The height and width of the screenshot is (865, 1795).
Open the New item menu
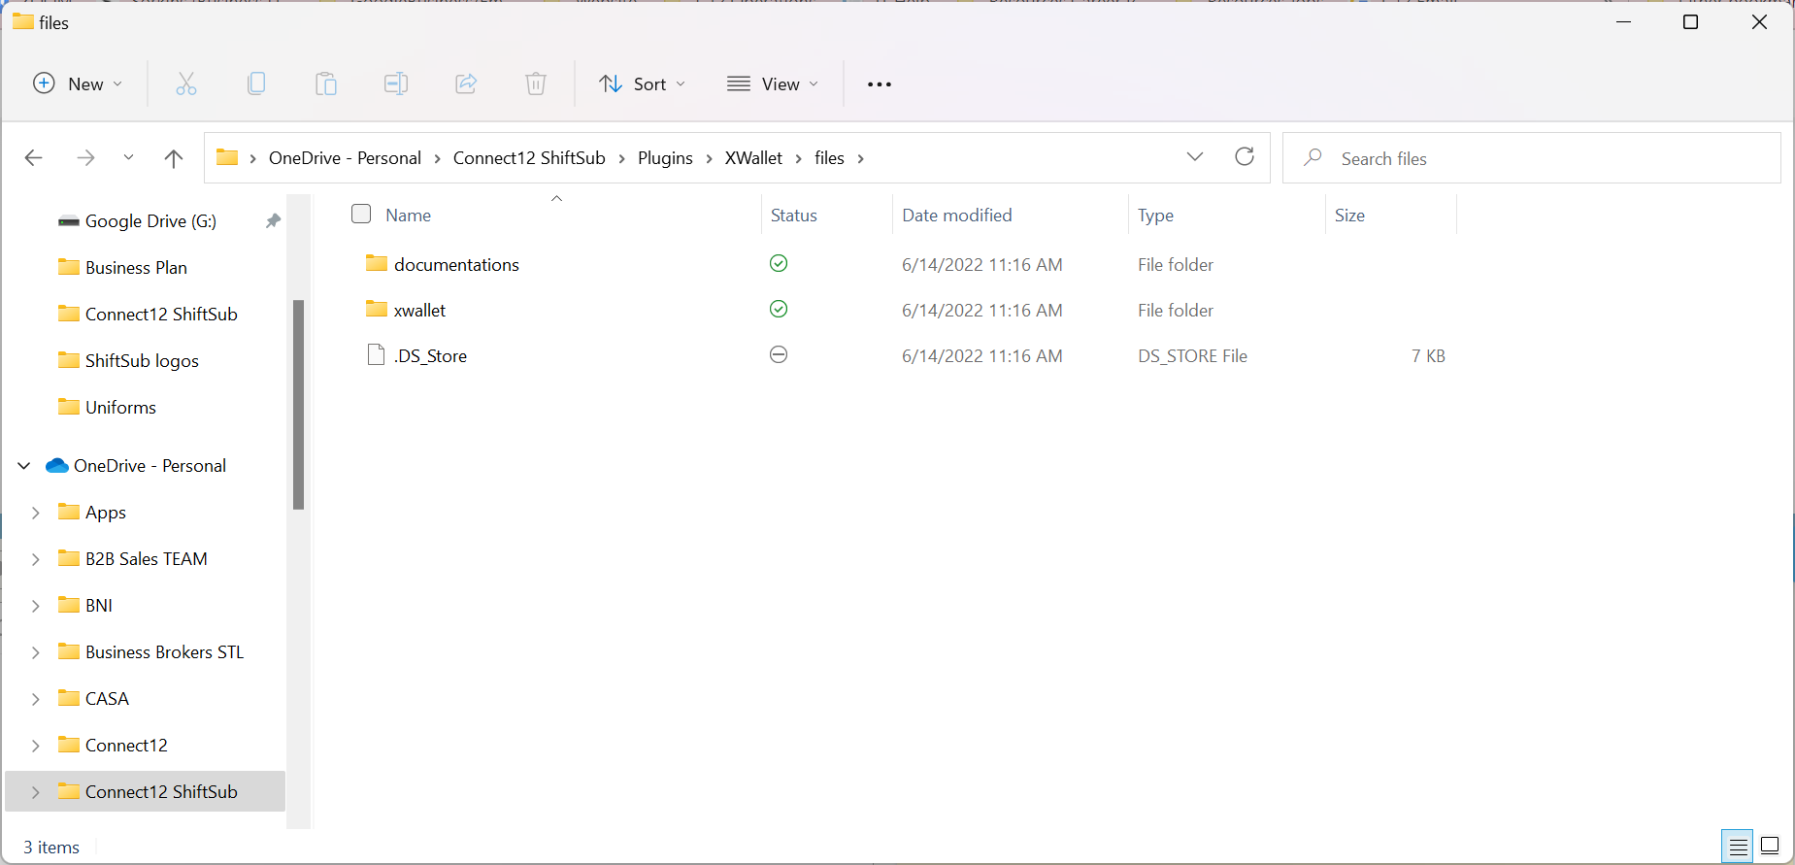pos(78,84)
